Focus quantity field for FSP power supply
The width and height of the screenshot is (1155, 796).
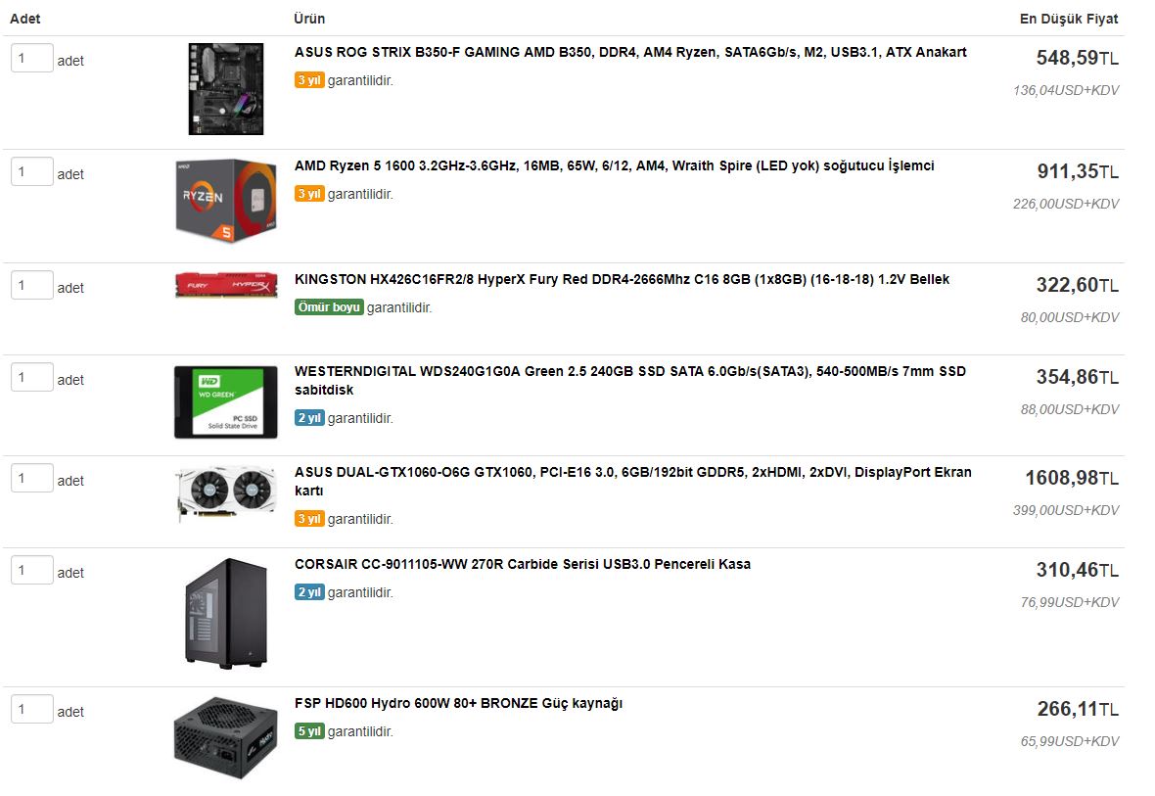click(x=31, y=709)
